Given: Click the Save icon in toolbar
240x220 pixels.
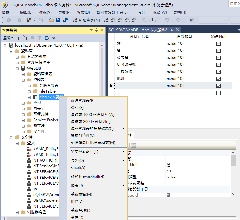Looking at the screenshot, I should click(x=58, y=20).
